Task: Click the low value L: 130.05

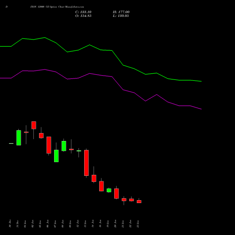Action: coord(121,16)
